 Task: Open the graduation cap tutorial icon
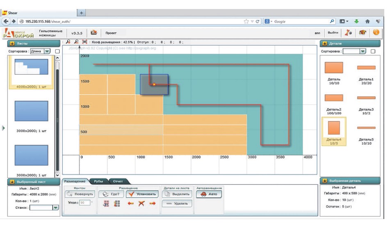(x=363, y=32)
